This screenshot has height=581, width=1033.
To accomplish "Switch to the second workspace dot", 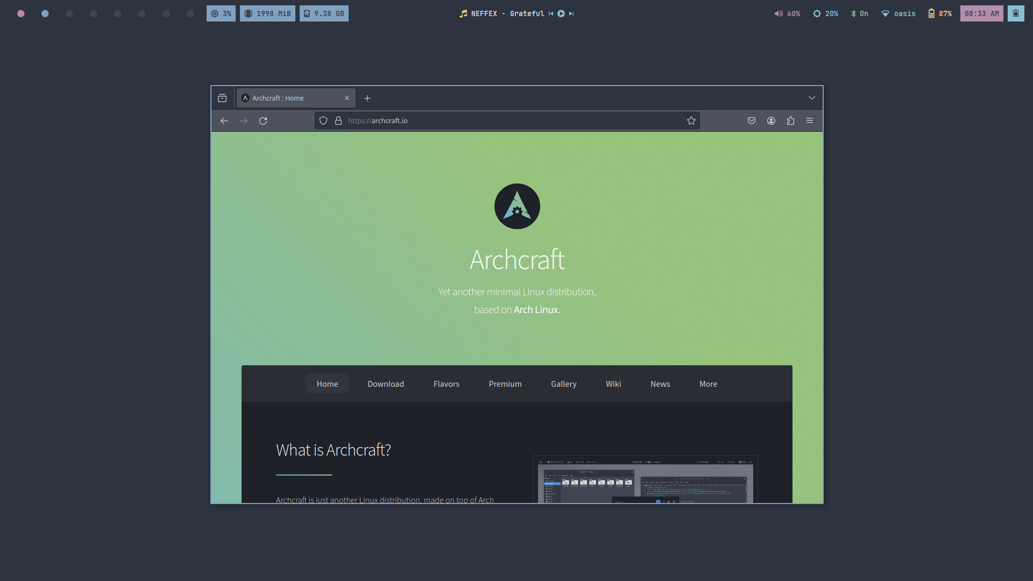I will tap(45, 14).
